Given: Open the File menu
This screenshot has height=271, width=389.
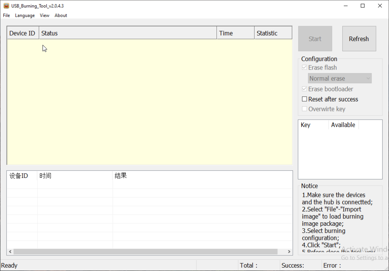Looking at the screenshot, I should pos(6,16).
